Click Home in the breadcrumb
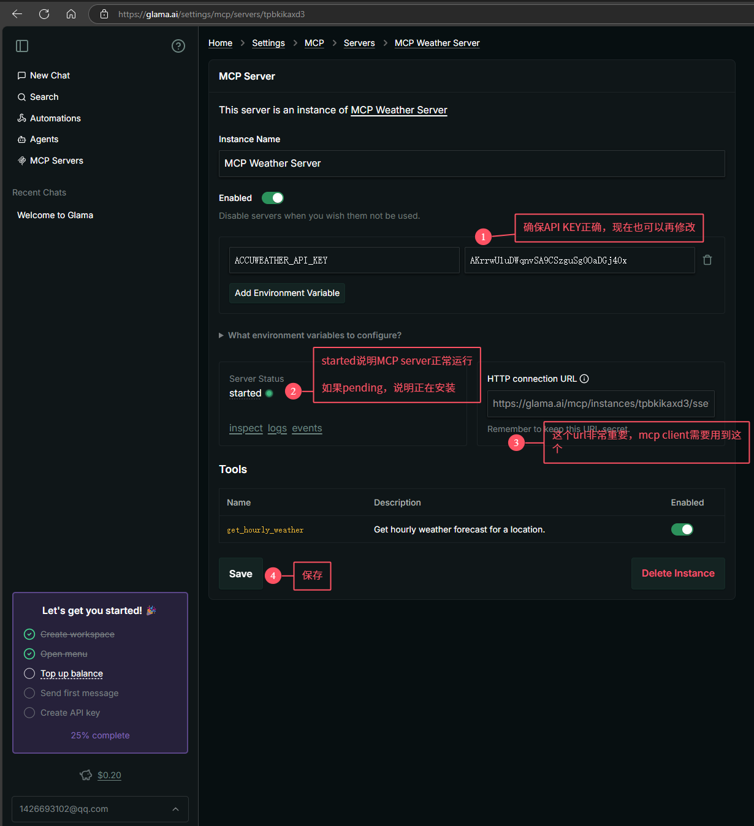The width and height of the screenshot is (754, 826). pyautogui.click(x=220, y=43)
